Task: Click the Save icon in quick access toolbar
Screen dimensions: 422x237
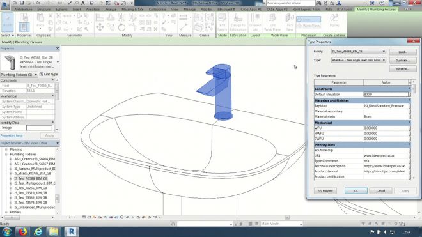Action: (x=22, y=3)
